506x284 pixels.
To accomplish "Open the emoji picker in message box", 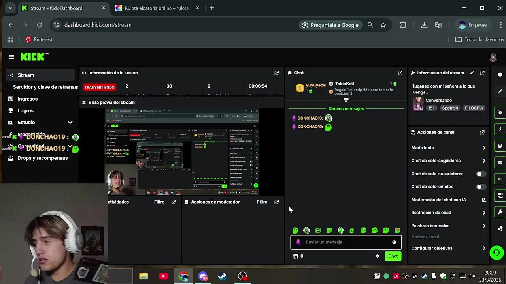I will click(x=394, y=242).
